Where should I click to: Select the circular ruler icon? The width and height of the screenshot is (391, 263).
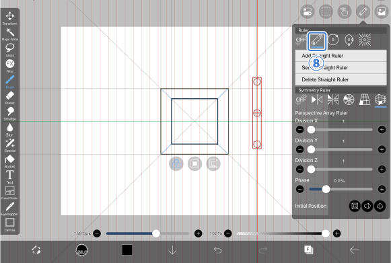333,40
